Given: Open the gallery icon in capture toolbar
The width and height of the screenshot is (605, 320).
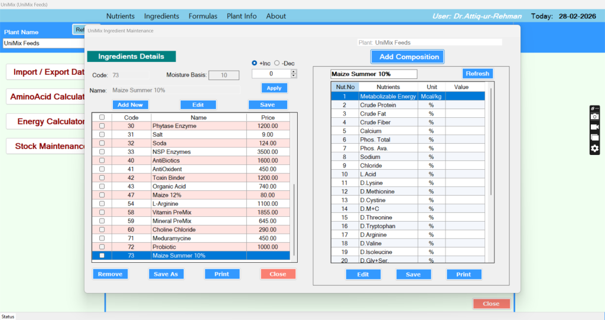Looking at the screenshot, I should point(595,138).
